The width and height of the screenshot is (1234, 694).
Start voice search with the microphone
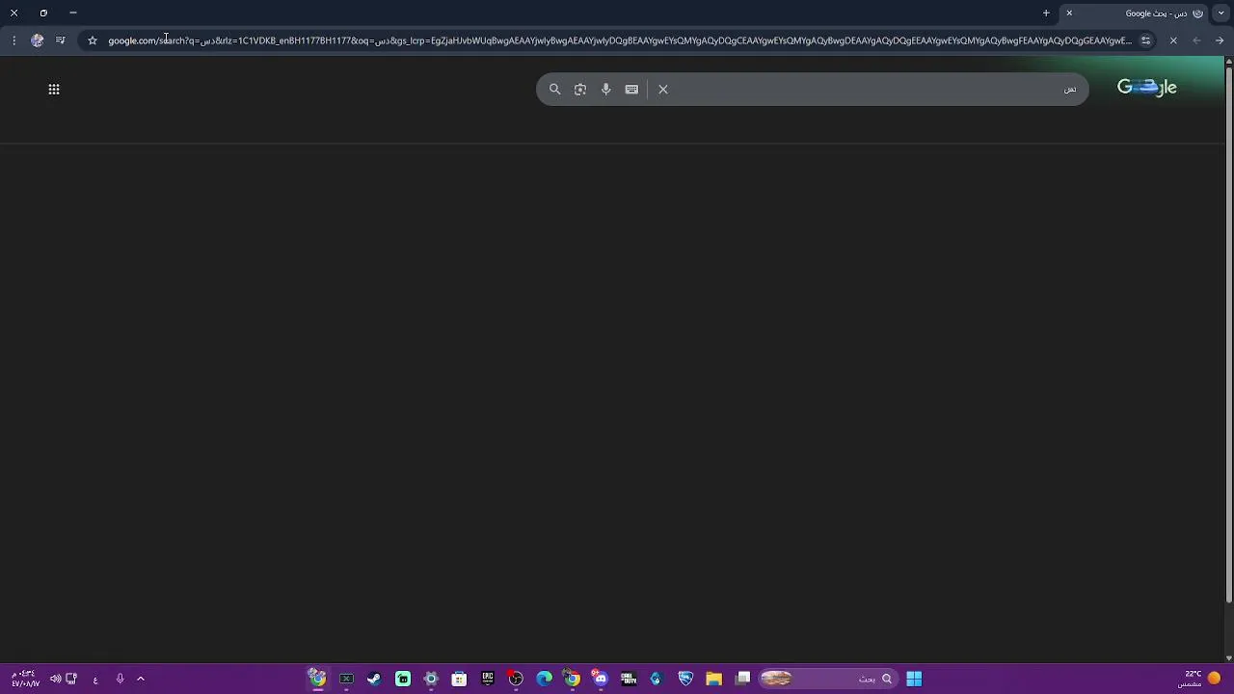click(x=605, y=89)
